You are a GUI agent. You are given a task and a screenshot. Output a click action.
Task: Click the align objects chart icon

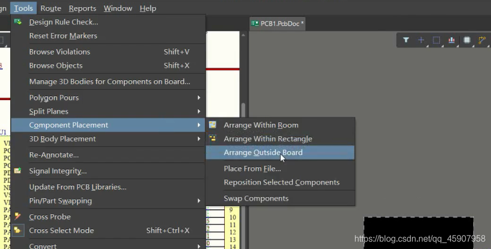coord(452,40)
